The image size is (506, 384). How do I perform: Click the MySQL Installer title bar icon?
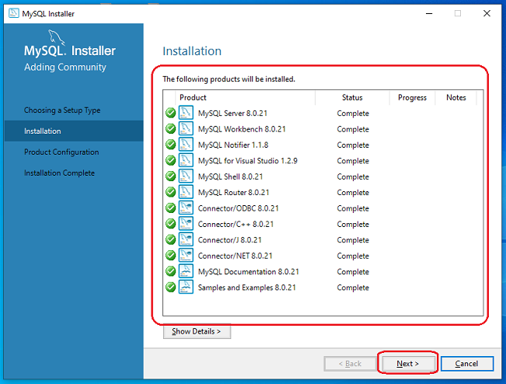pyautogui.click(x=13, y=13)
